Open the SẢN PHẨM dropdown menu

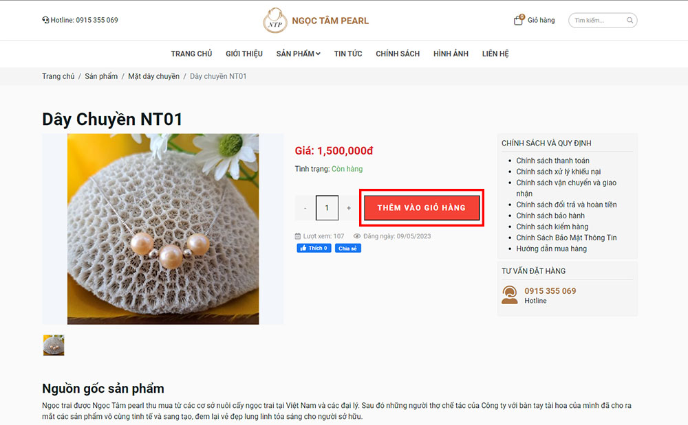[298, 54]
